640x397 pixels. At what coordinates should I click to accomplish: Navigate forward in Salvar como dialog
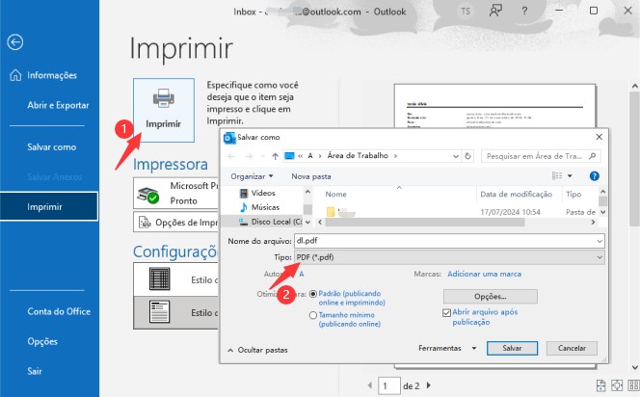[249, 156]
